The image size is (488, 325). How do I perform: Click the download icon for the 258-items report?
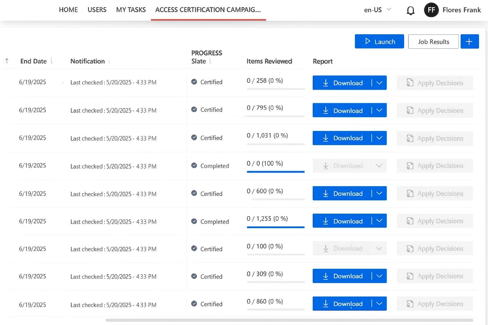[x=325, y=83]
